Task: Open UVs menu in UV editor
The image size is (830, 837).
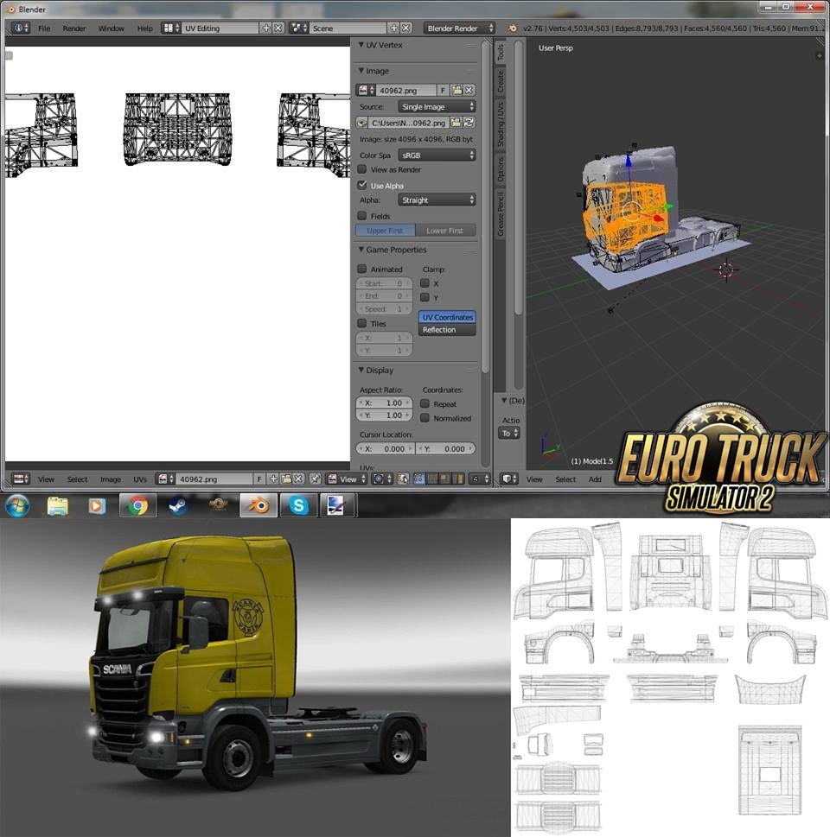Action: pyautogui.click(x=140, y=479)
